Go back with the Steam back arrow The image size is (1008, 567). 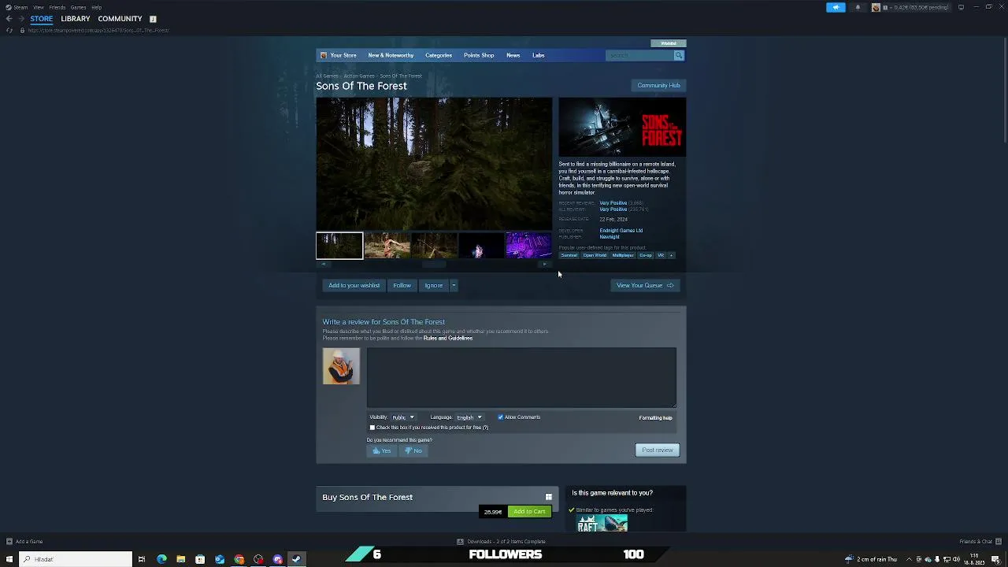[x=9, y=19]
